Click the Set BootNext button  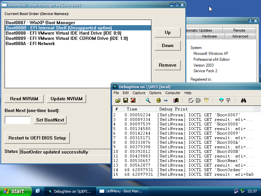click(50, 120)
